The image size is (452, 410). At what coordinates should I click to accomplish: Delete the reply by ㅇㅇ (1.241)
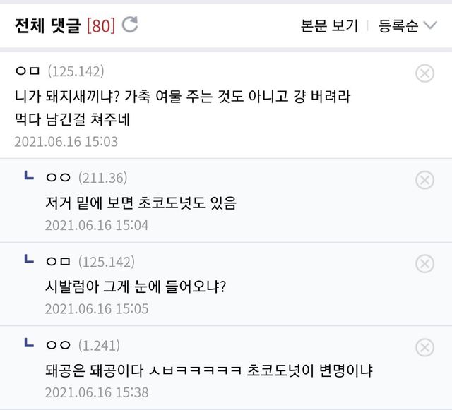point(424,347)
